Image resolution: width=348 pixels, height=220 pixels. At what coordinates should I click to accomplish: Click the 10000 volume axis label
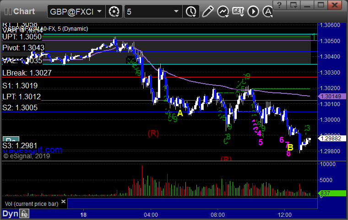click(327, 164)
